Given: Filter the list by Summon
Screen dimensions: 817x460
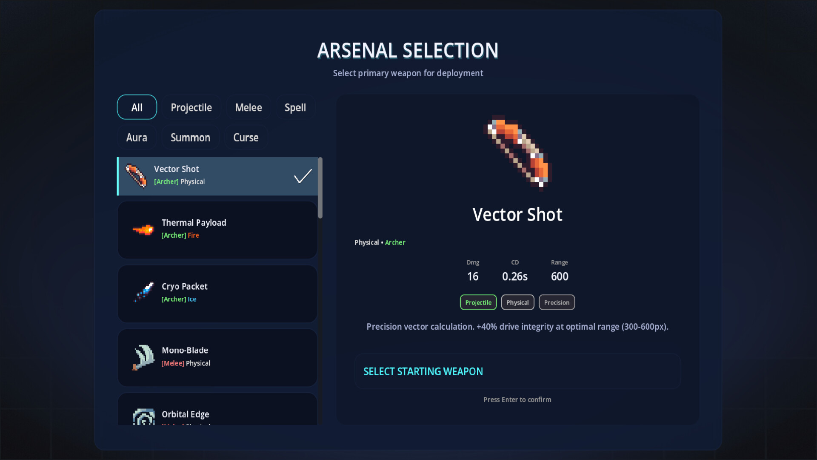Looking at the screenshot, I should coord(190,138).
